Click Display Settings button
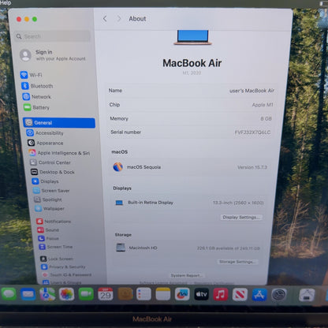Image resolution: width=328 pixels, height=328 pixels. pyautogui.click(x=241, y=217)
